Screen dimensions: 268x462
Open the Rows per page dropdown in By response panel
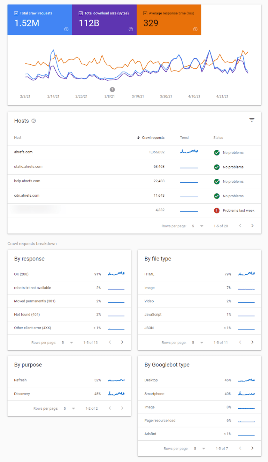[x=71, y=342]
